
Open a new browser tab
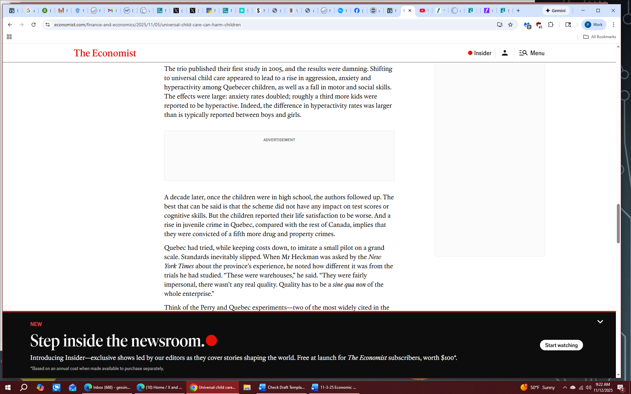click(518, 11)
